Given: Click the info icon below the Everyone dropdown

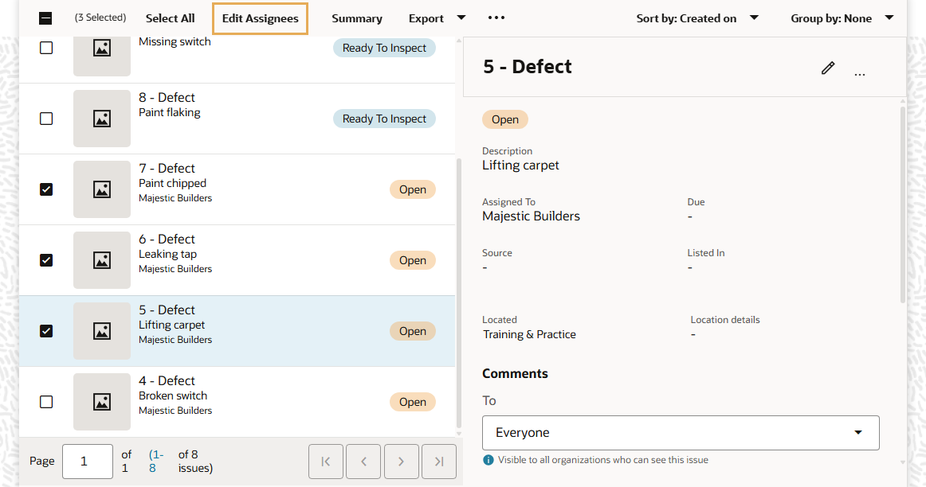Looking at the screenshot, I should [489, 460].
